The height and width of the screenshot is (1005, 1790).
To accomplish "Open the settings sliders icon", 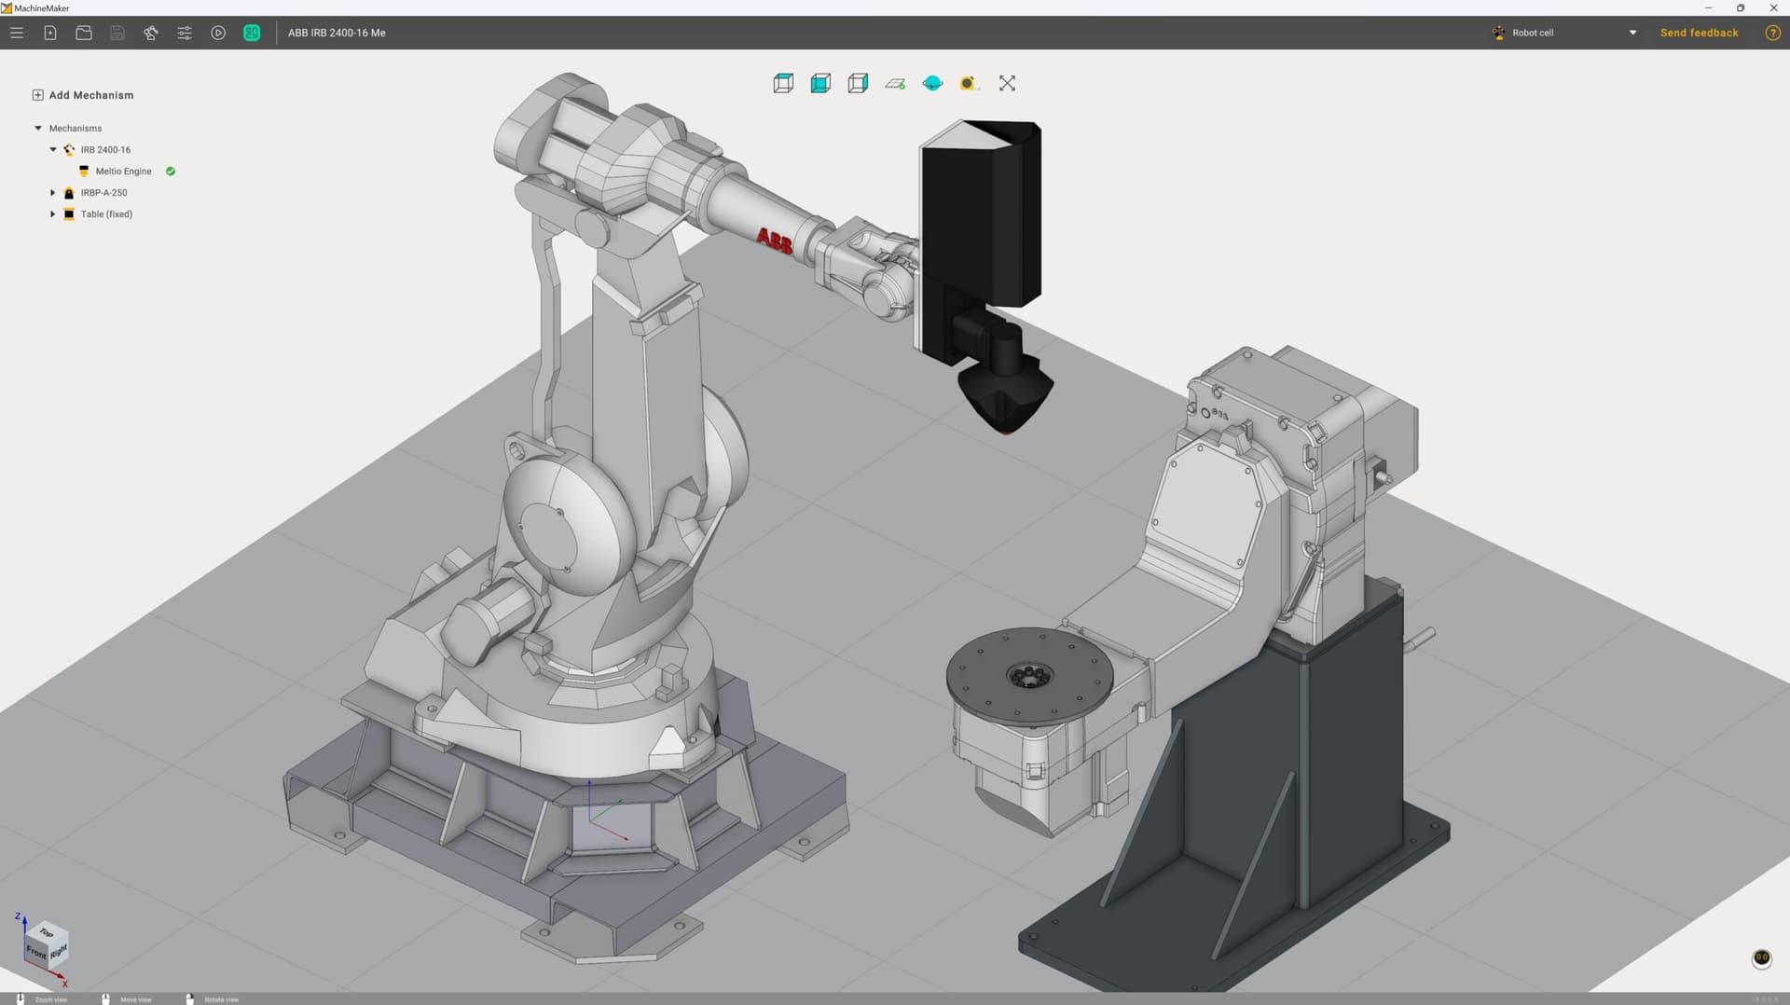I will pos(185,33).
